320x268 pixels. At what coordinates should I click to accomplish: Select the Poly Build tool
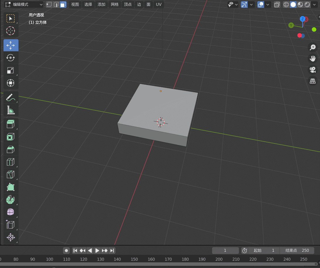click(11, 187)
